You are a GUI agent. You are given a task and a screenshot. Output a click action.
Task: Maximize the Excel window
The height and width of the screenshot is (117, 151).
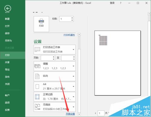pos(138,3)
